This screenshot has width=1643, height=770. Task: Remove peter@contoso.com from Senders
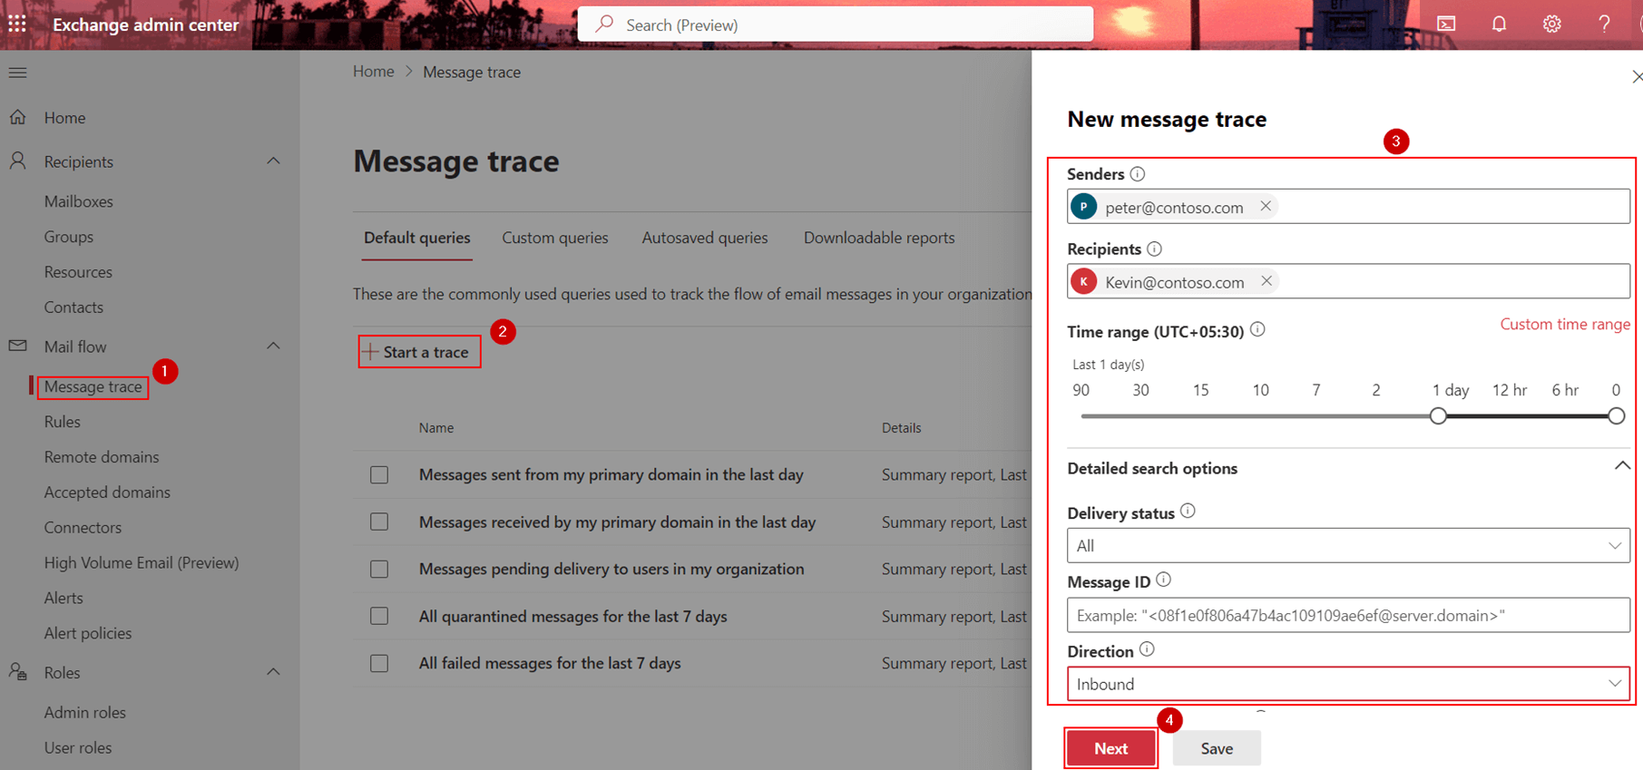point(1266,206)
